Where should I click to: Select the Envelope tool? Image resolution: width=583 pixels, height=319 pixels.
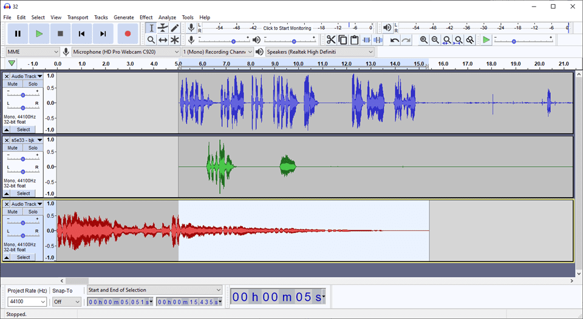tap(163, 28)
